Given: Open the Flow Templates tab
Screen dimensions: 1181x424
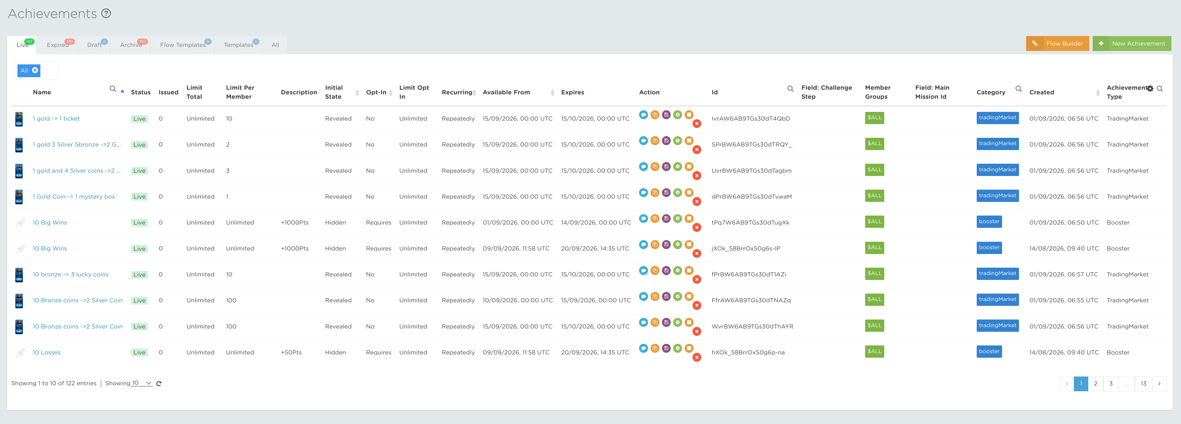Looking at the screenshot, I should (182, 45).
